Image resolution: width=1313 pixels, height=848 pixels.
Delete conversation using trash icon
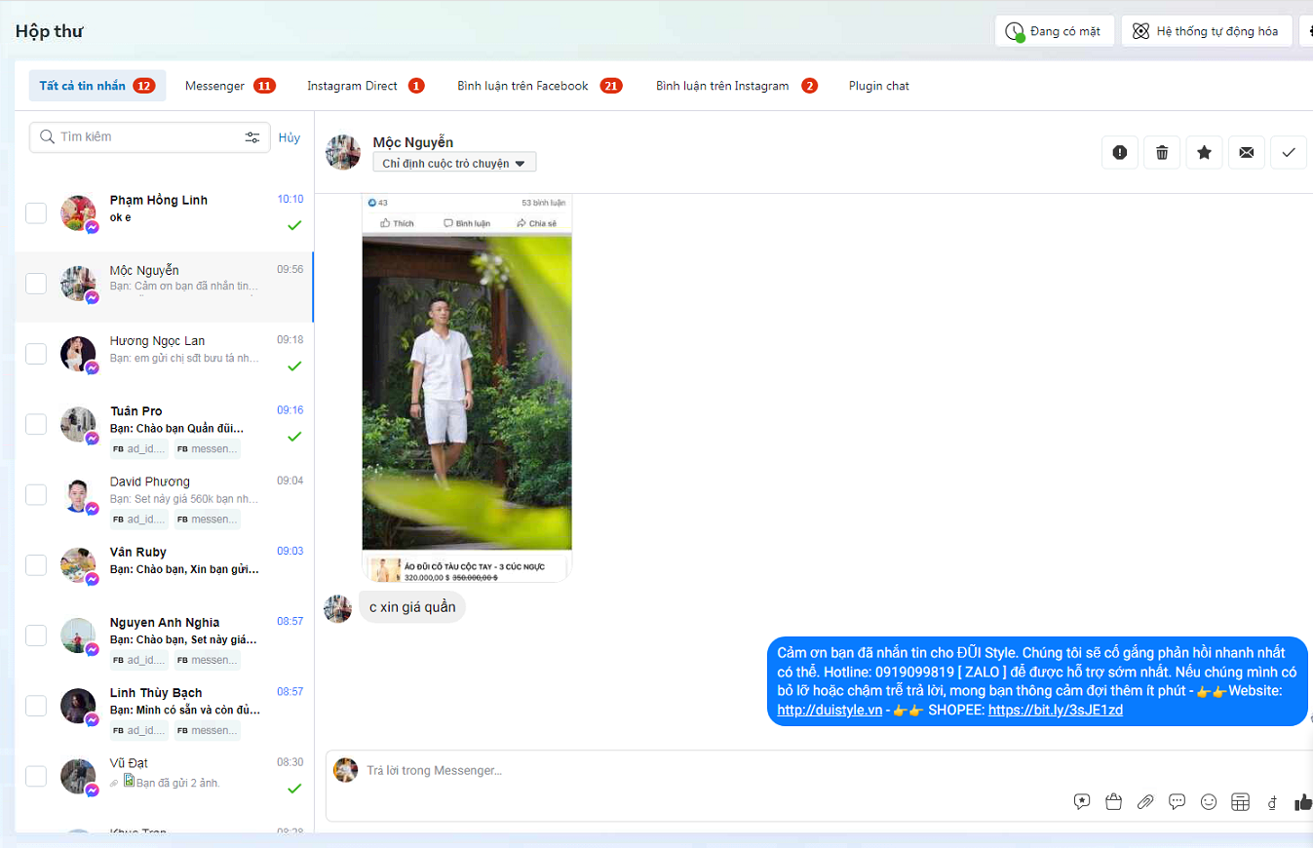tap(1162, 152)
